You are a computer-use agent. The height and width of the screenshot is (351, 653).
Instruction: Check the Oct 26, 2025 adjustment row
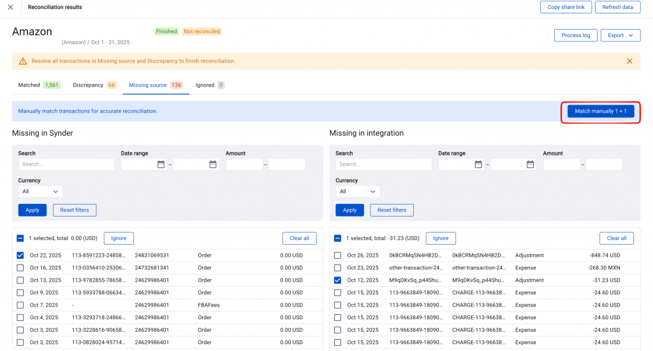pyautogui.click(x=337, y=255)
